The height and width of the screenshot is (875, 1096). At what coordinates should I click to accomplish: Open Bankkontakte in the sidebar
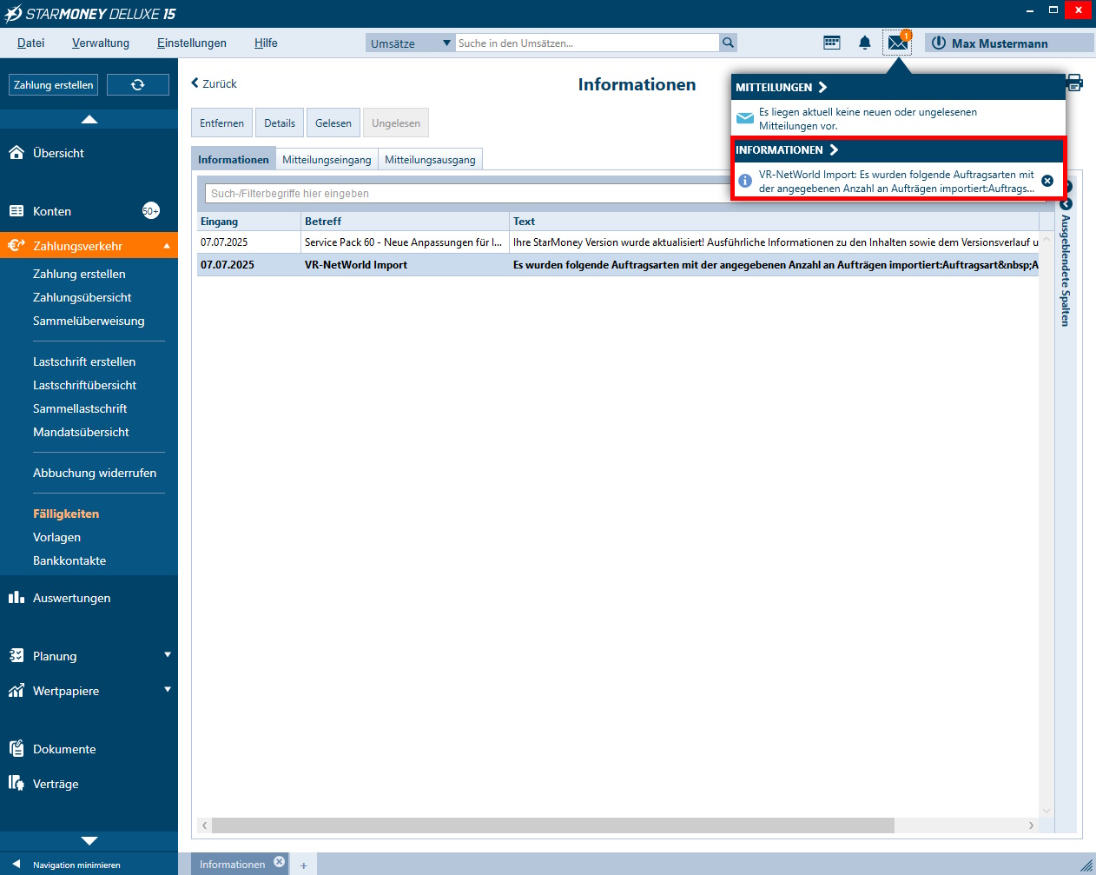tap(69, 560)
